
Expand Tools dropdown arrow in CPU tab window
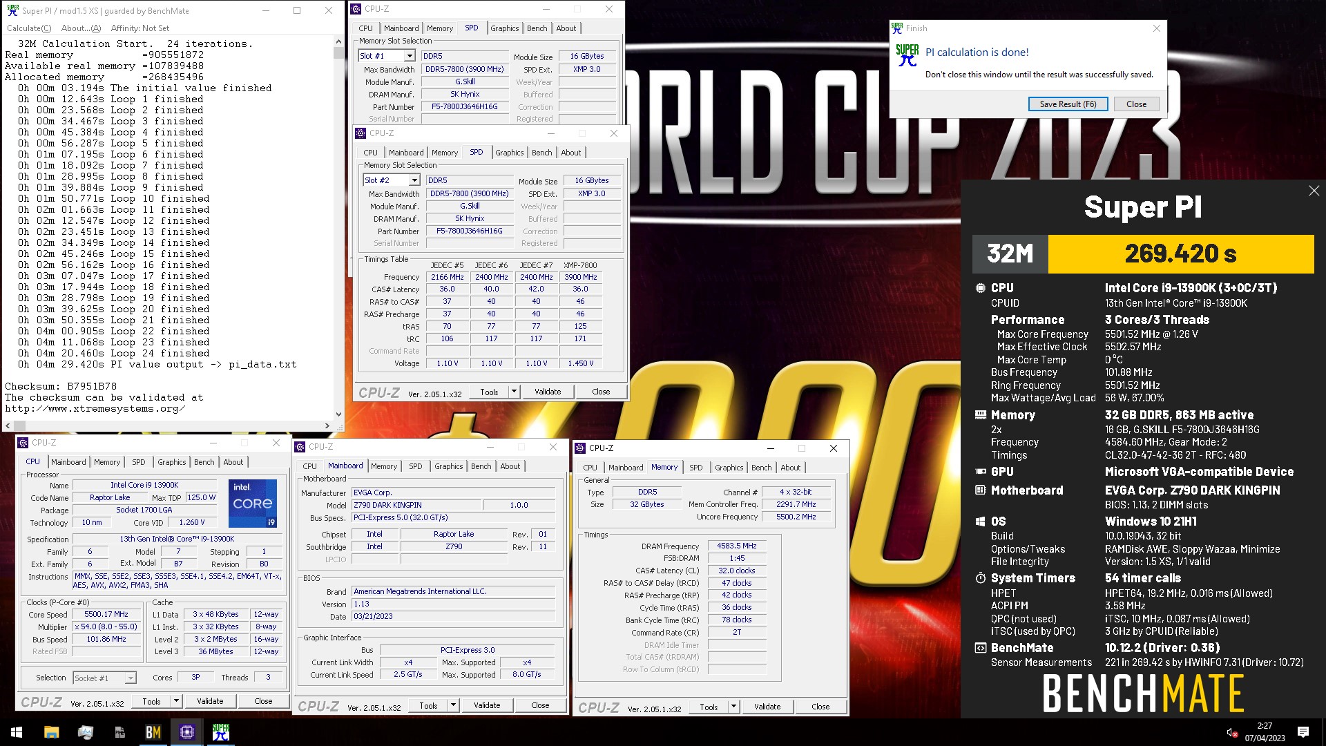coord(176,701)
